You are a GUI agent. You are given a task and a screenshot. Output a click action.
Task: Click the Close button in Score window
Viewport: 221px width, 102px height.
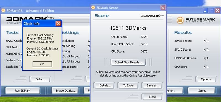[152, 97]
